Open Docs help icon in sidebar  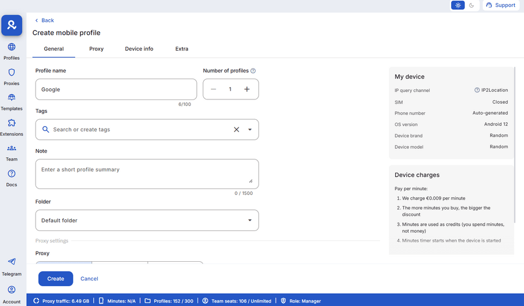pyautogui.click(x=12, y=174)
